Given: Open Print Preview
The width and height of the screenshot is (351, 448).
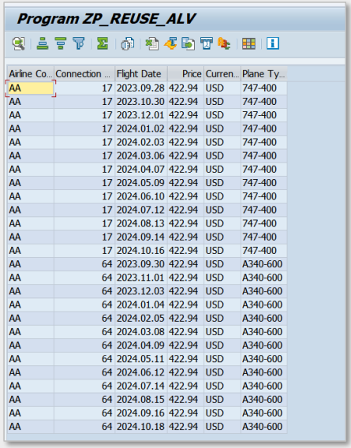Looking at the screenshot, I should click(128, 43).
